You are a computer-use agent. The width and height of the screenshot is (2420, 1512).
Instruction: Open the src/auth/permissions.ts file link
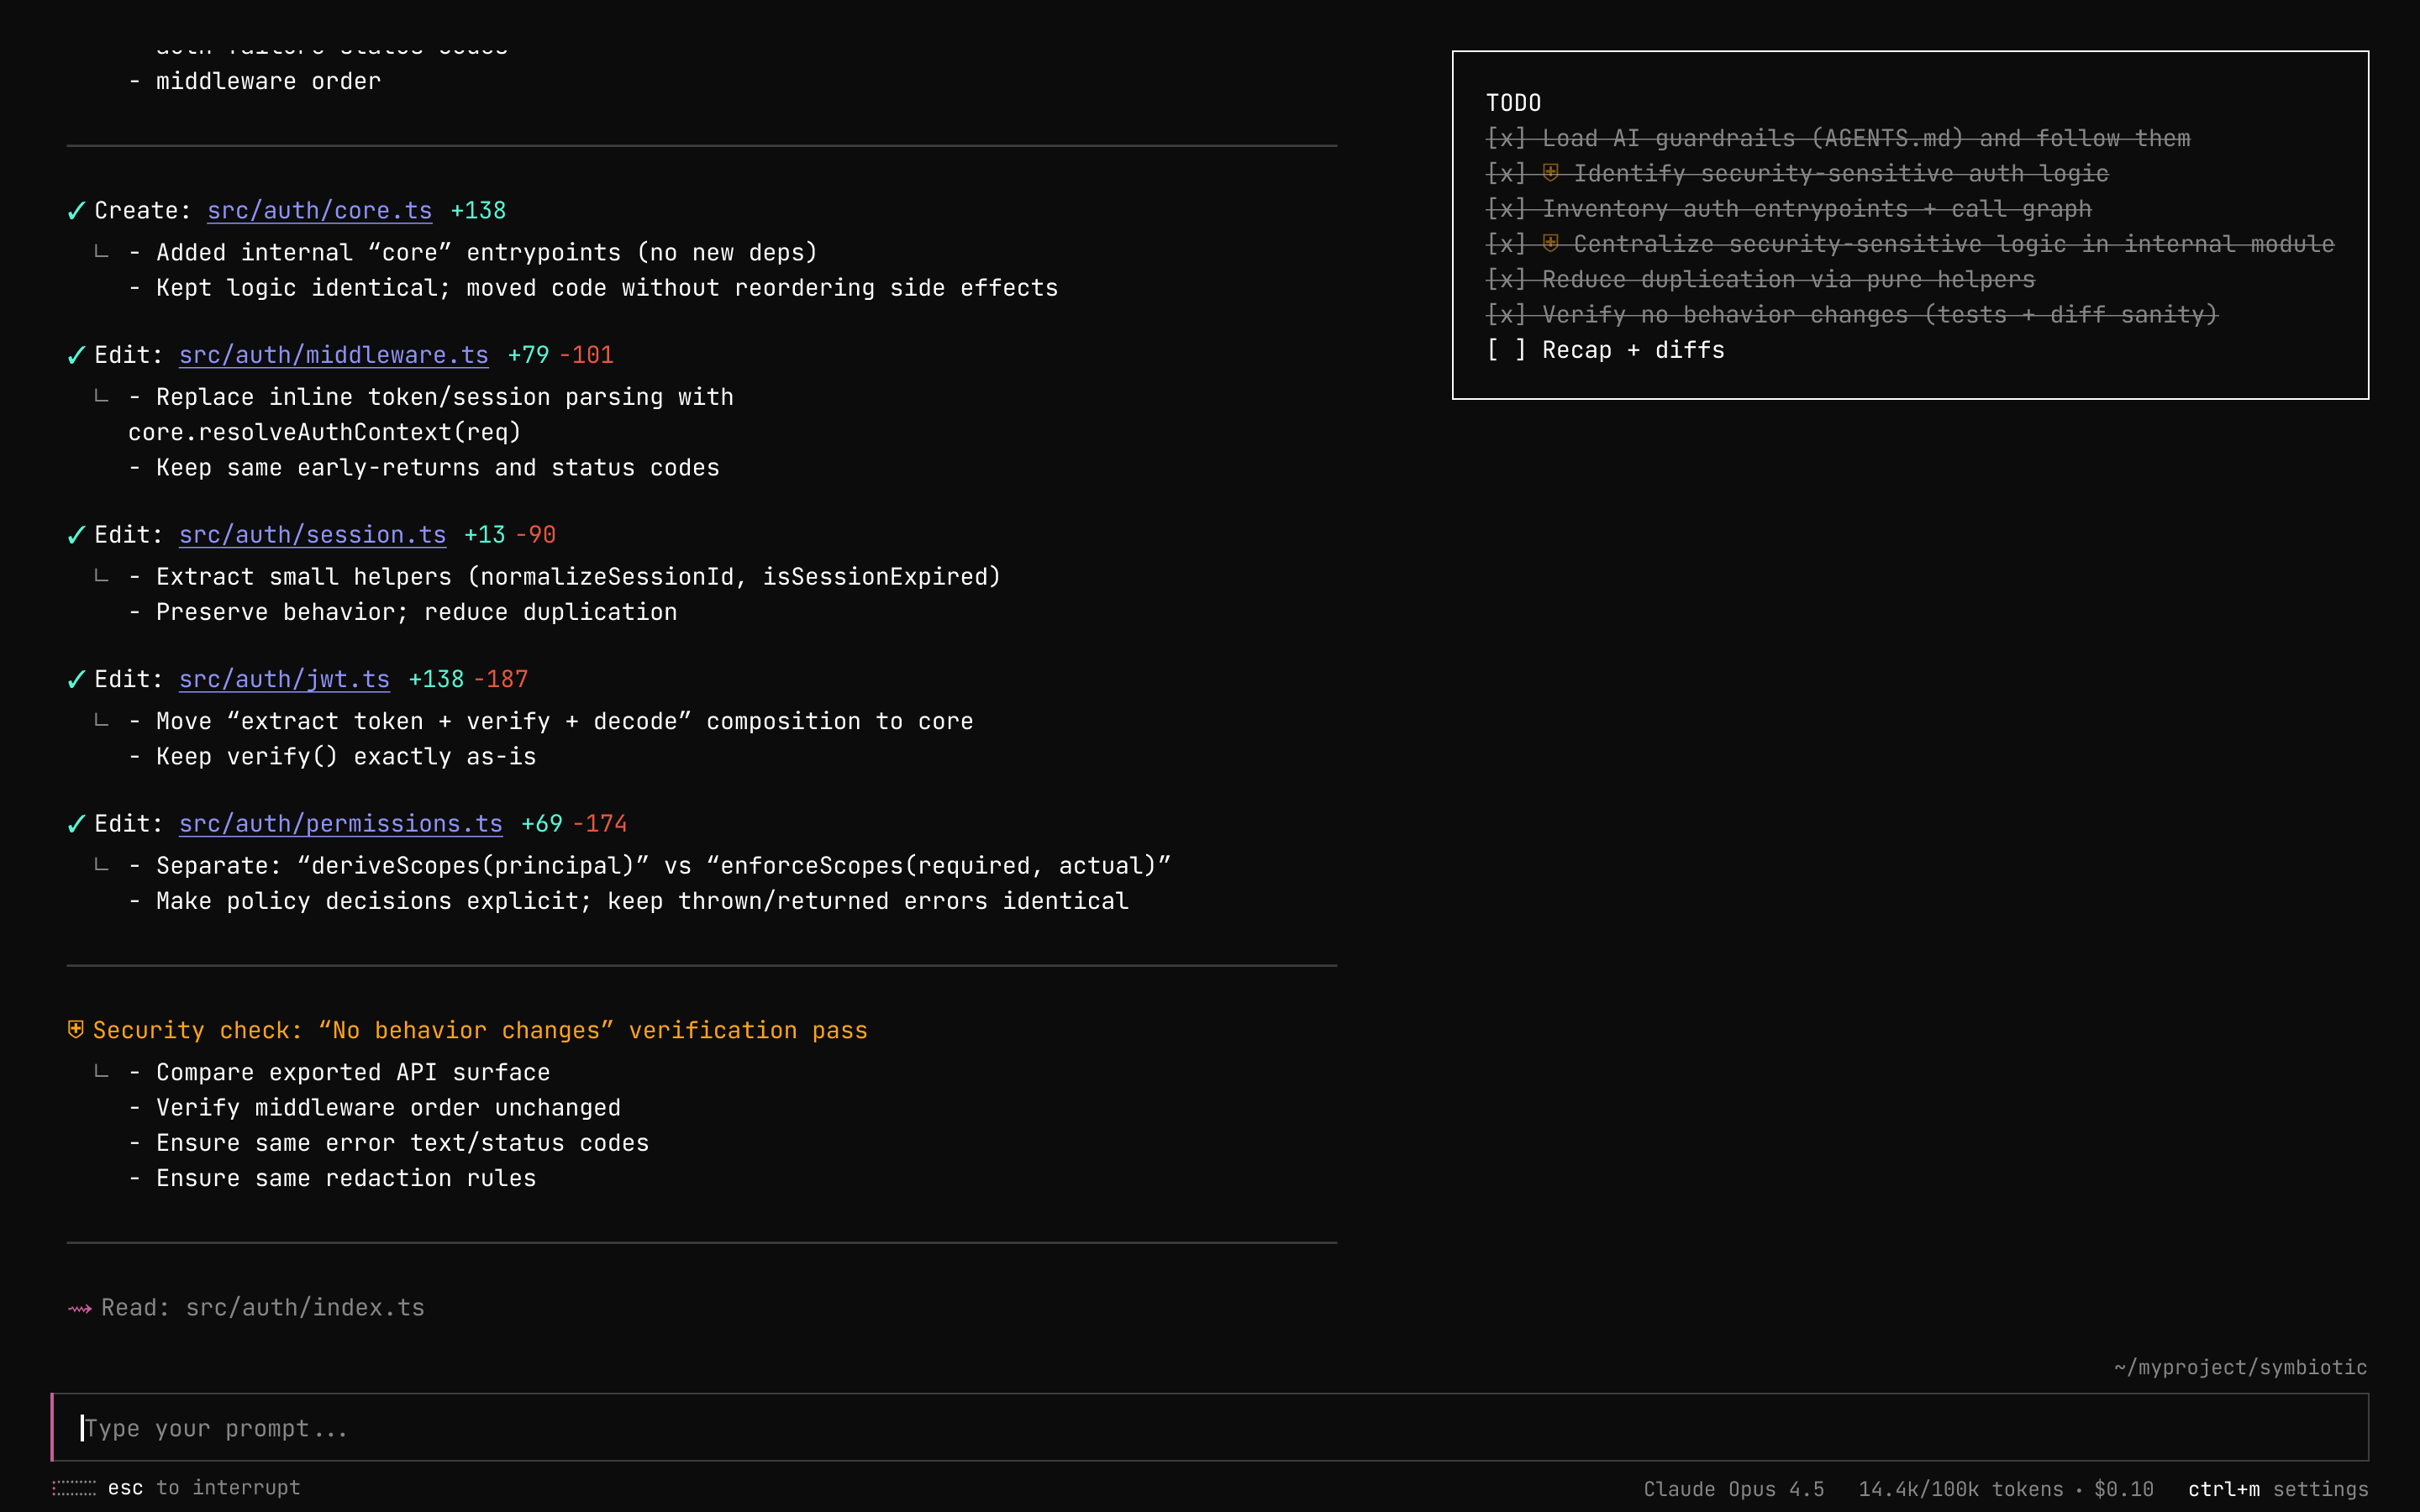point(340,824)
